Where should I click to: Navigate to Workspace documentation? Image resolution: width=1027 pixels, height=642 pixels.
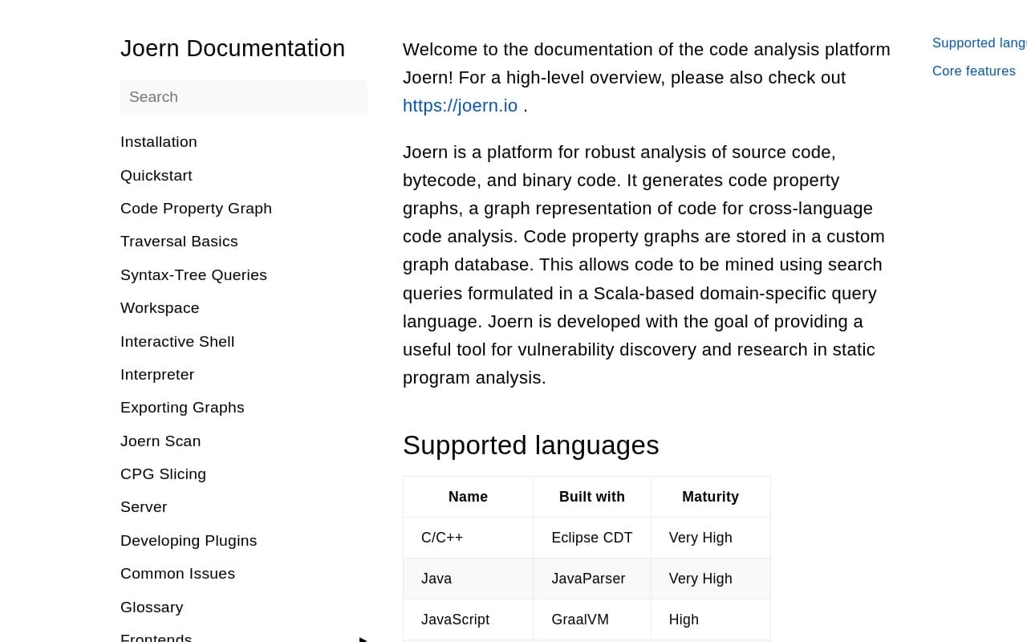160,308
